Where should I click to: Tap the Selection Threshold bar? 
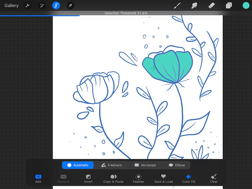coord(126,13)
